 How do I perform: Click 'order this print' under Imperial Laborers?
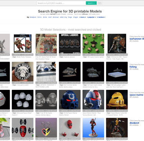click(75, 55)
